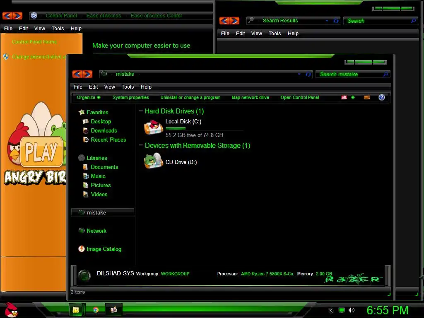This screenshot has width=424, height=318.
Task: Open Tools menu in mistake window
Action: 128,87
